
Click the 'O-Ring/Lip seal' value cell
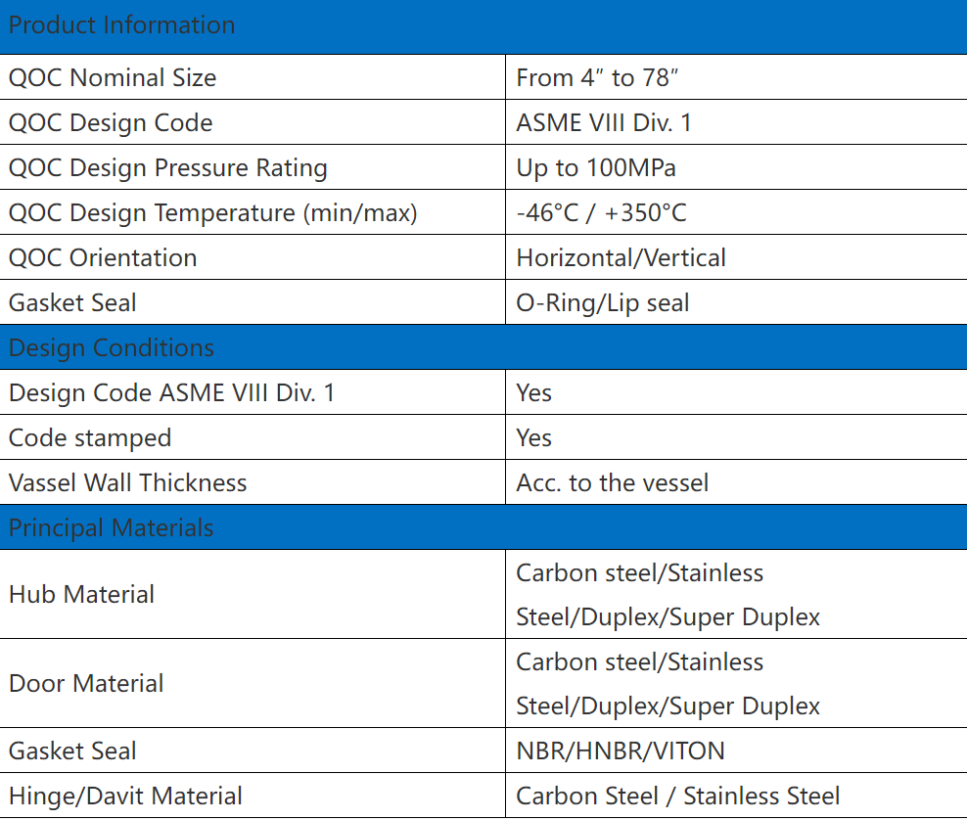pyautogui.click(x=736, y=302)
